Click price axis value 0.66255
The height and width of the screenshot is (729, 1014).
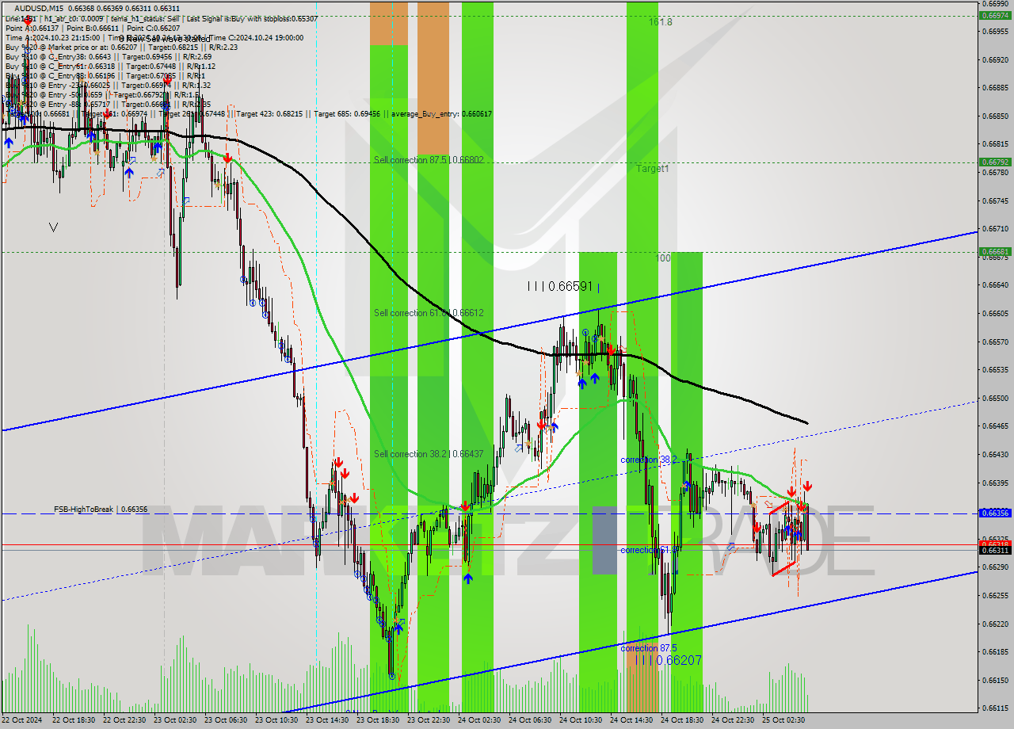996,595
